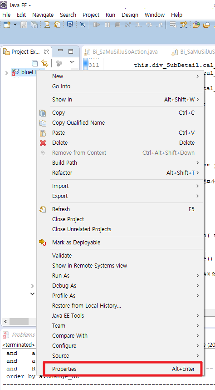Expand the New submenu in context menu
This screenshot has height=390, width=215.
pyautogui.click(x=120, y=76)
